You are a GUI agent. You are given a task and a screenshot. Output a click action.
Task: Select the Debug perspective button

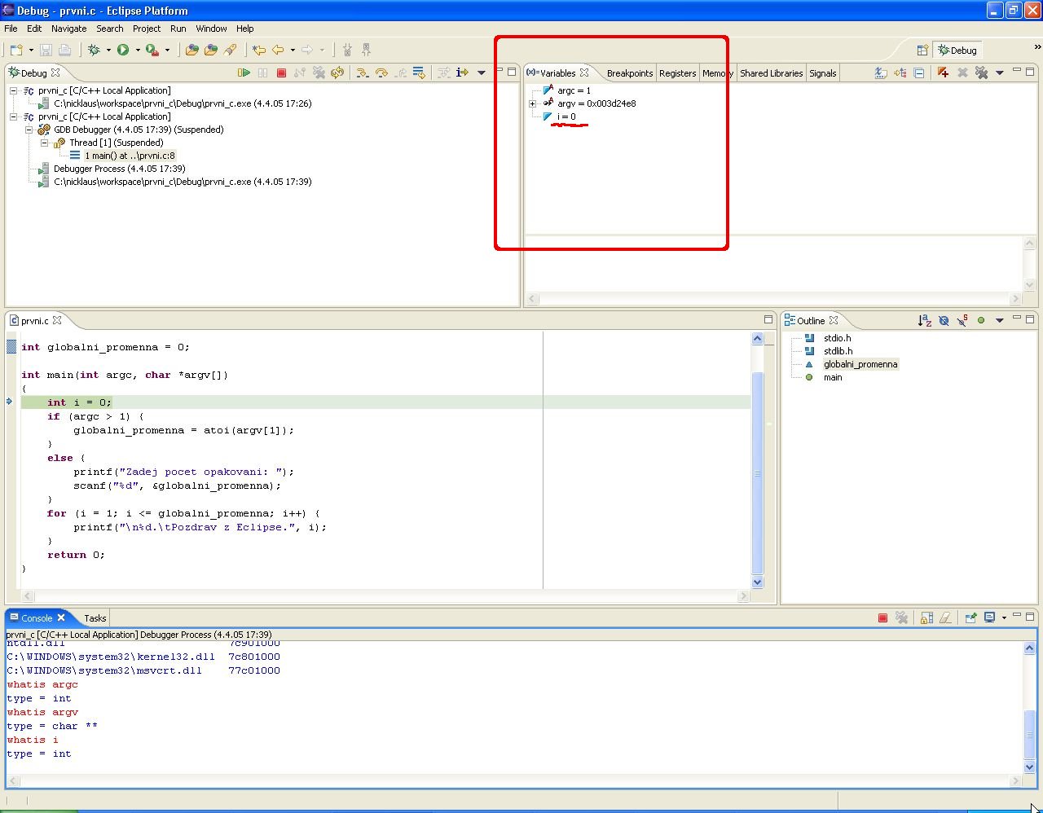click(957, 50)
